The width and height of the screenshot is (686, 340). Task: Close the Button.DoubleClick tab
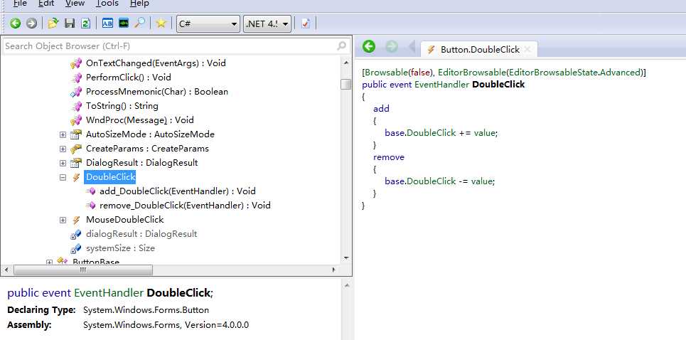pos(527,50)
